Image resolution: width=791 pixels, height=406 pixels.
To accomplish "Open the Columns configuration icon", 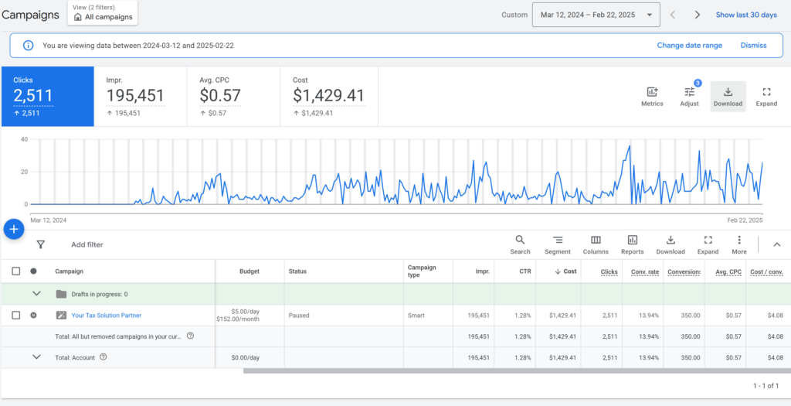I will [x=596, y=241].
